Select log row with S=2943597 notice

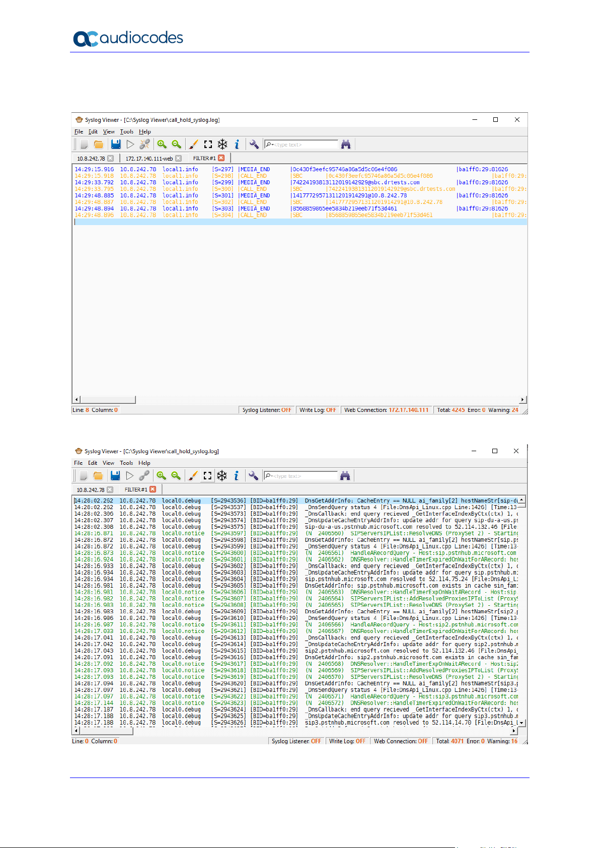296,533
